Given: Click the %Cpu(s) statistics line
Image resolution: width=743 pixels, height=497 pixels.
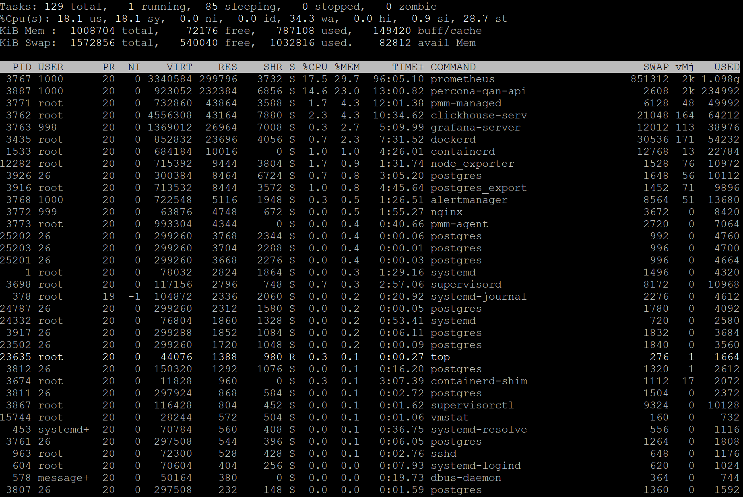Looking at the screenshot, I should coord(161,19).
